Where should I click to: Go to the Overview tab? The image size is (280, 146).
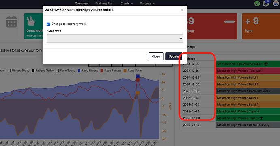pyautogui.click(x=82, y=4)
